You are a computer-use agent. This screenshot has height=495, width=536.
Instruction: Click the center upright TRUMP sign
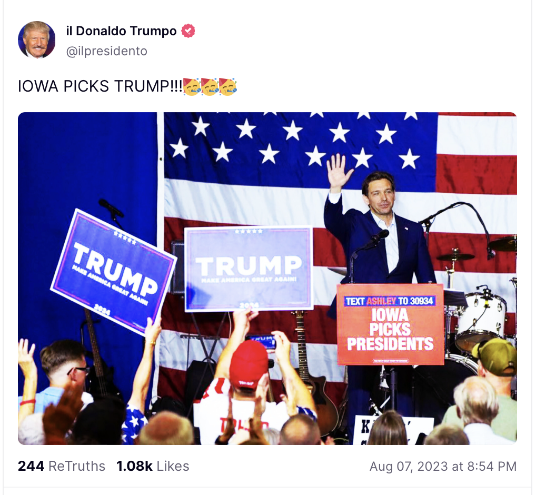coord(249,269)
